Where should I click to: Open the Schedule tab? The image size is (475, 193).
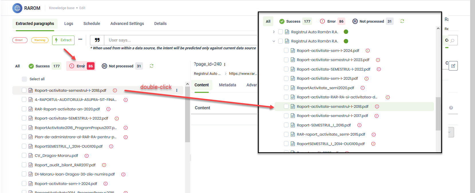click(x=92, y=24)
